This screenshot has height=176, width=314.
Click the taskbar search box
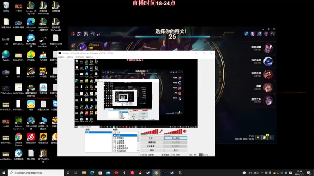click(x=36, y=172)
